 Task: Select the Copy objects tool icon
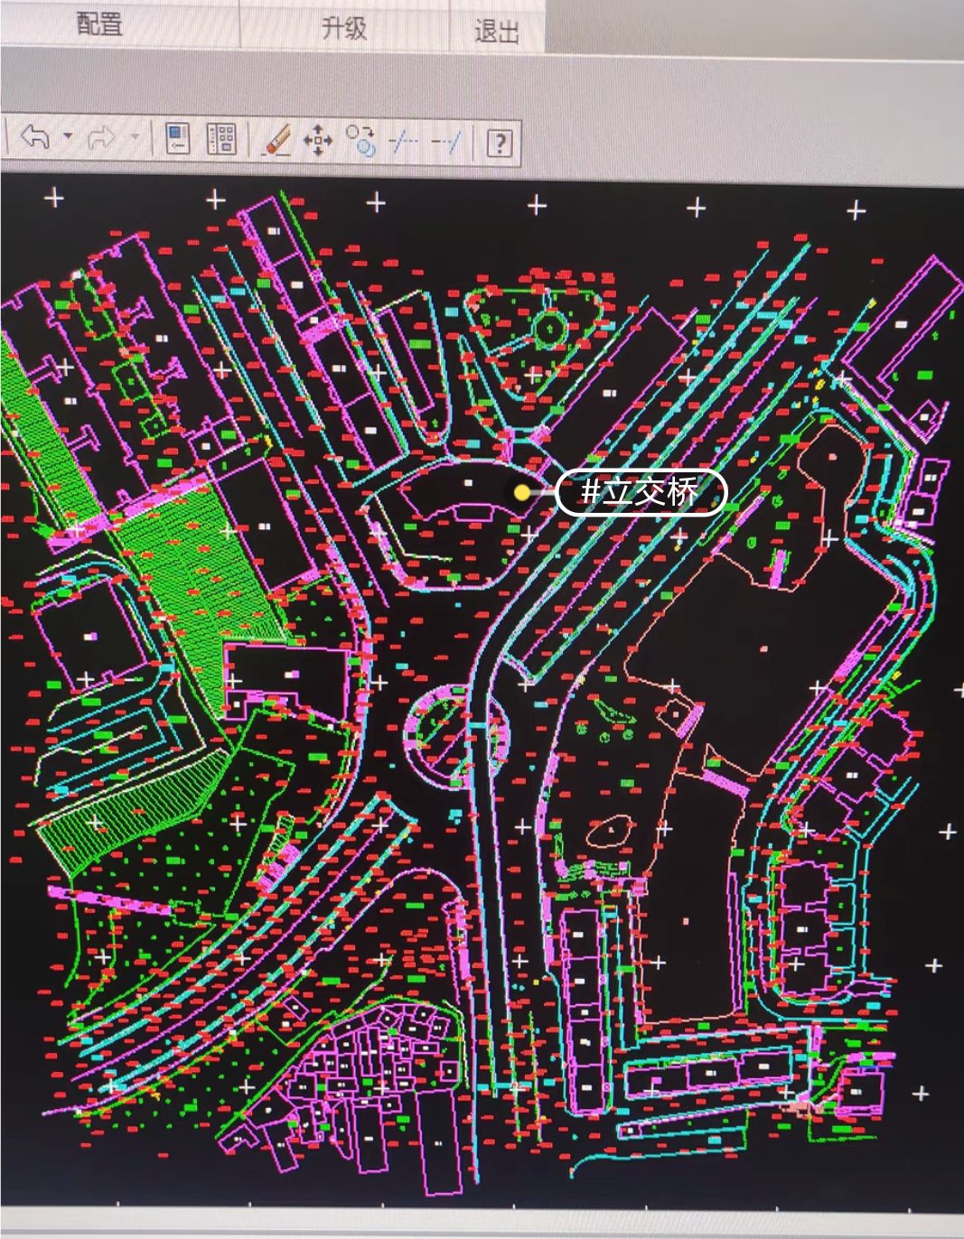tap(361, 141)
